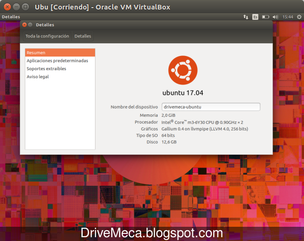Edit the Nombre del dispositivo field
Image resolution: width=304 pixels, height=241 pixels.
[211, 107]
